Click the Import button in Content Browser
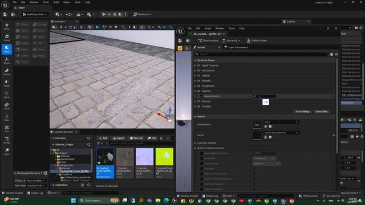This screenshot has height=205, width=365. (x=119, y=138)
